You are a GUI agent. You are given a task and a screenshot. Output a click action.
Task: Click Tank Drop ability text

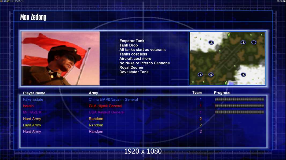[129, 45]
